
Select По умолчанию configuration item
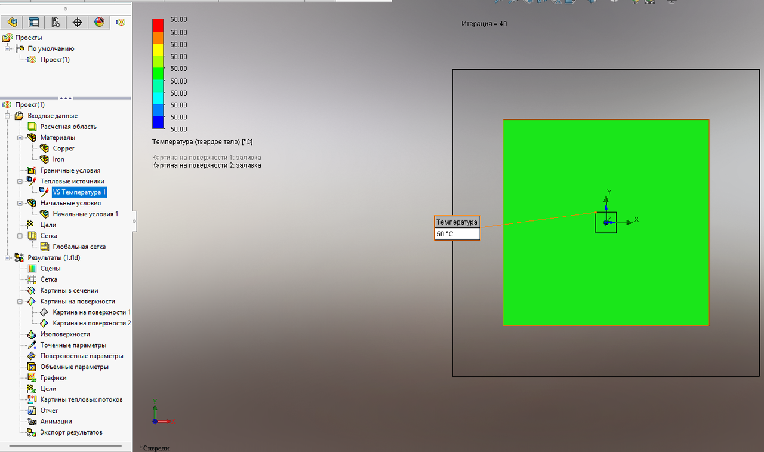(51, 49)
